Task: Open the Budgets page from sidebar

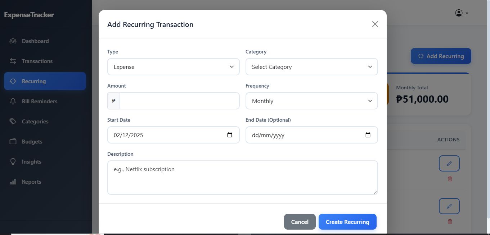Action: [32, 141]
